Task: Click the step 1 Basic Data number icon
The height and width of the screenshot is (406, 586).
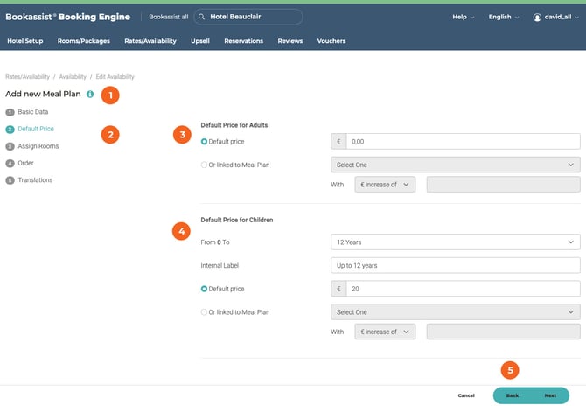Action: tap(10, 112)
